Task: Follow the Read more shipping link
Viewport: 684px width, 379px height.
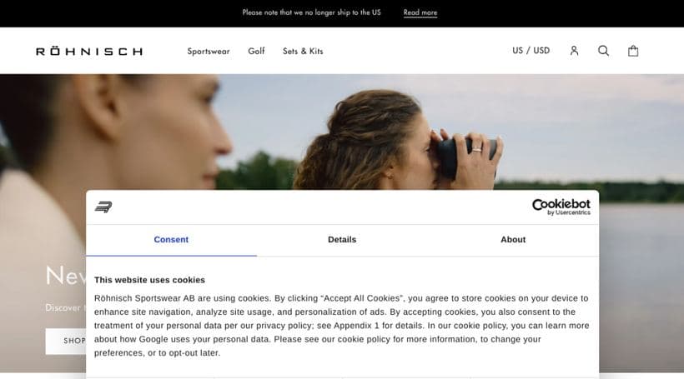Action: pos(420,12)
